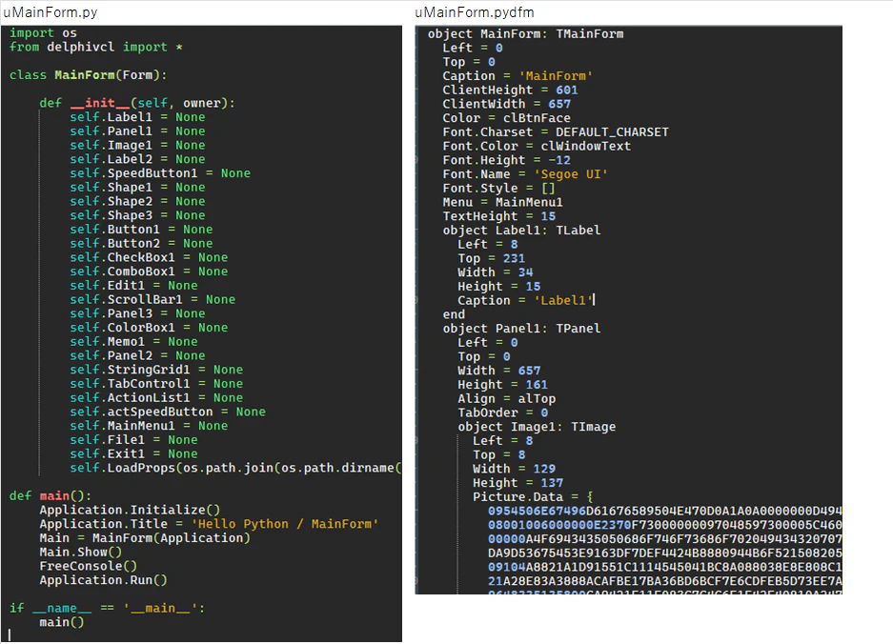Image resolution: width=893 pixels, height=644 pixels.
Task: Click 'self.Exit1 = None' line
Action: pos(133,453)
